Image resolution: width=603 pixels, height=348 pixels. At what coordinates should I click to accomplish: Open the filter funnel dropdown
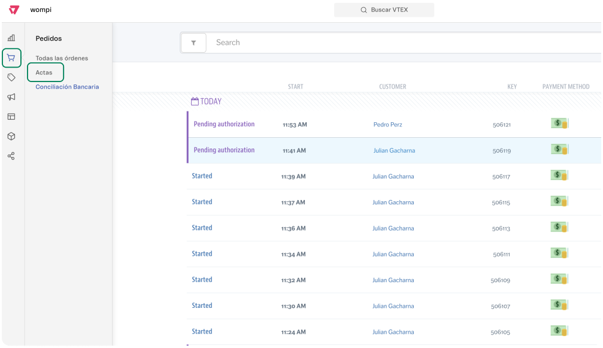point(193,43)
